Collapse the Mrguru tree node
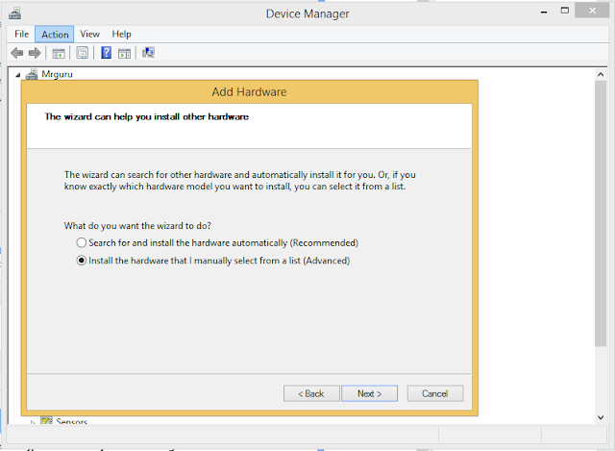 click(17, 75)
